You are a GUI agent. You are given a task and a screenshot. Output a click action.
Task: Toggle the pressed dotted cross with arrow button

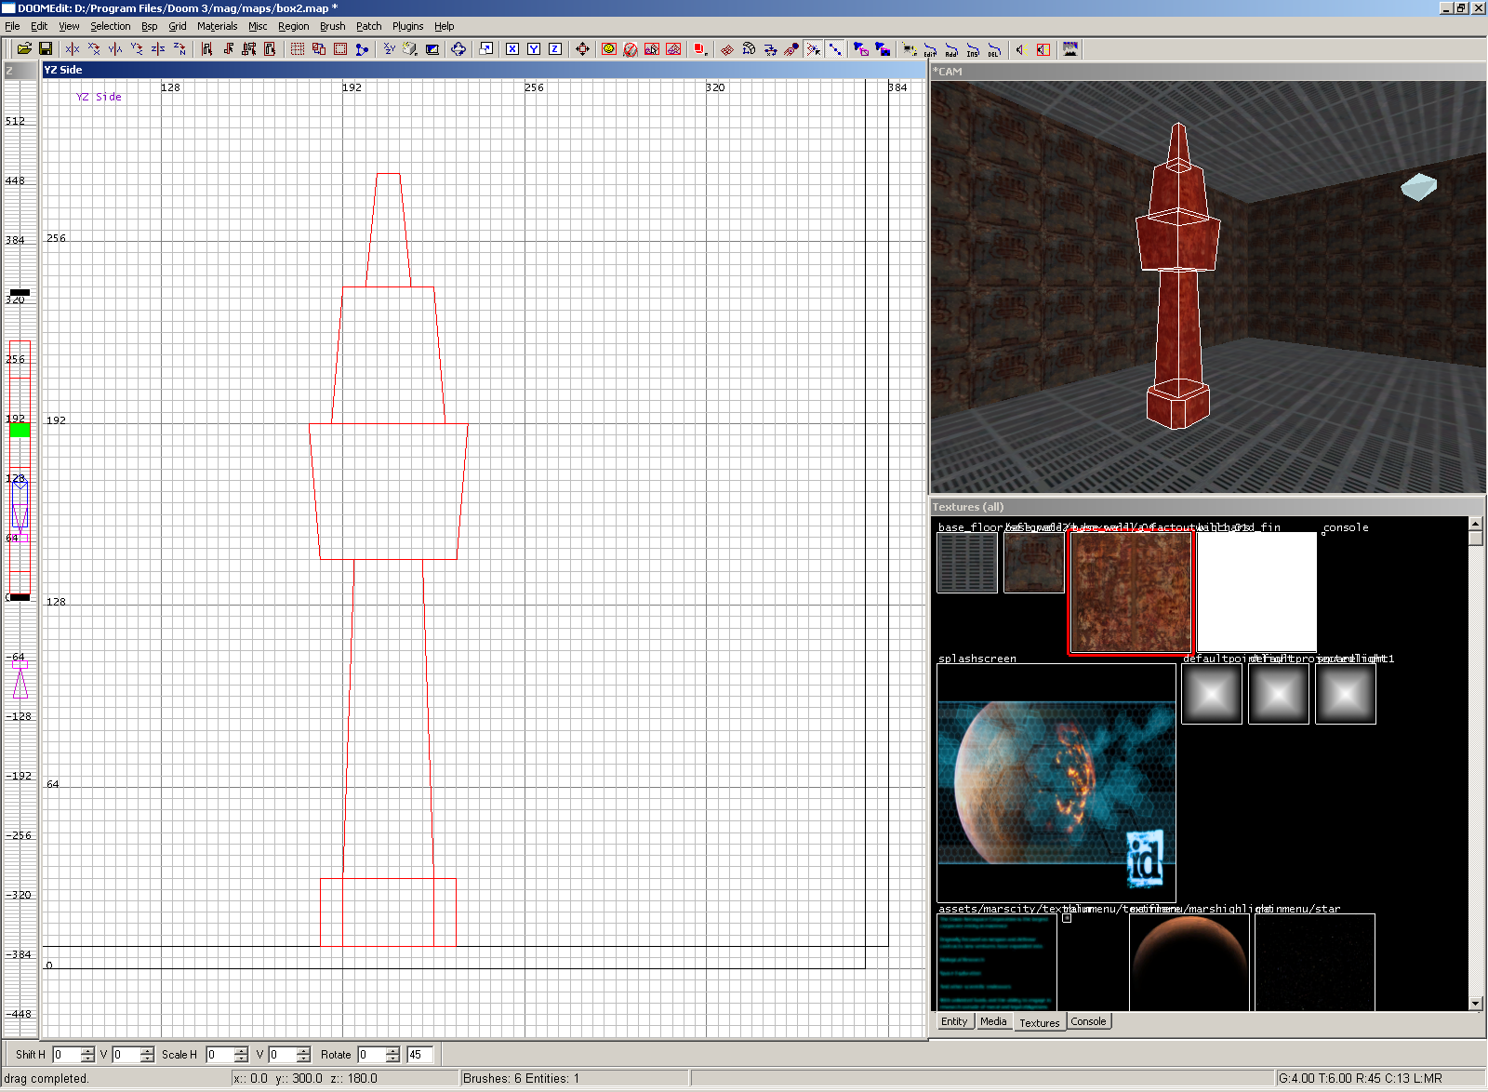(814, 49)
